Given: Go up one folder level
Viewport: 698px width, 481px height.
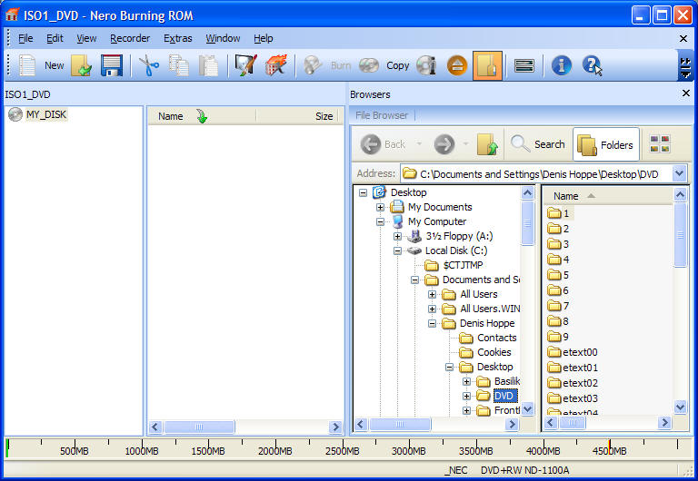Looking at the screenshot, I should [487, 144].
